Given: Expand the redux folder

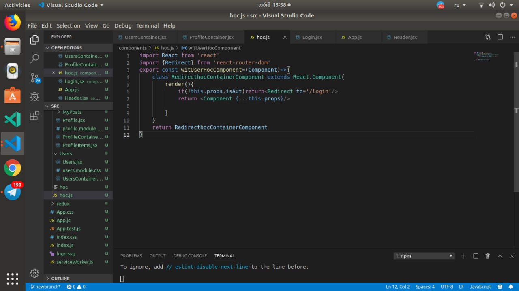Looking at the screenshot, I should (x=63, y=204).
